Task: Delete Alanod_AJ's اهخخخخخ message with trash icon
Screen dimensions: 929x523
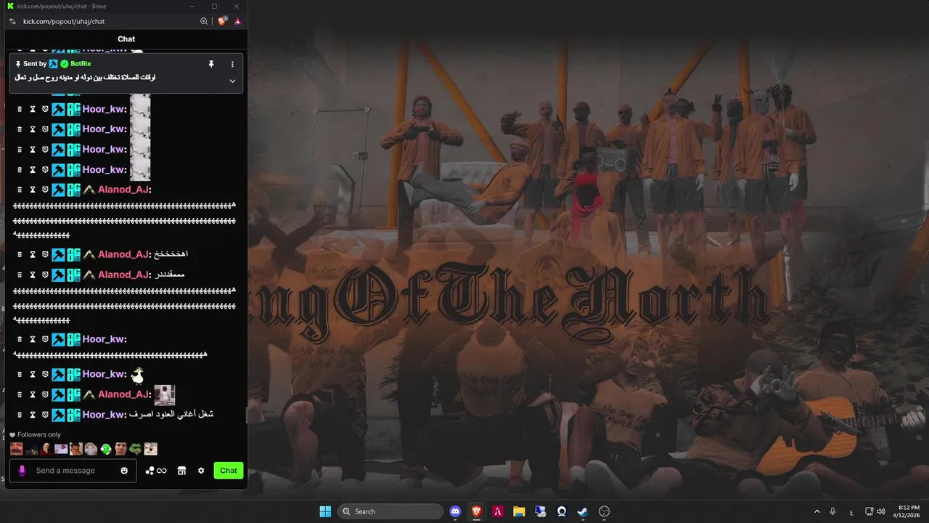Action: 20,254
